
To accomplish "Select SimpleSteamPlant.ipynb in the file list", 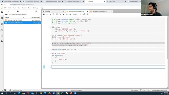I will tap(22, 23).
